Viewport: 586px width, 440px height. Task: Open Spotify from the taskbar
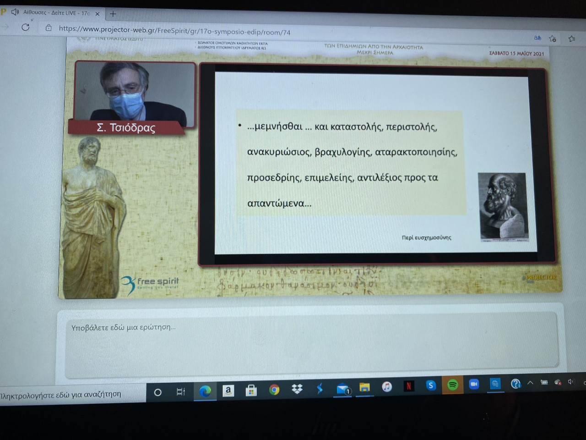click(452, 385)
